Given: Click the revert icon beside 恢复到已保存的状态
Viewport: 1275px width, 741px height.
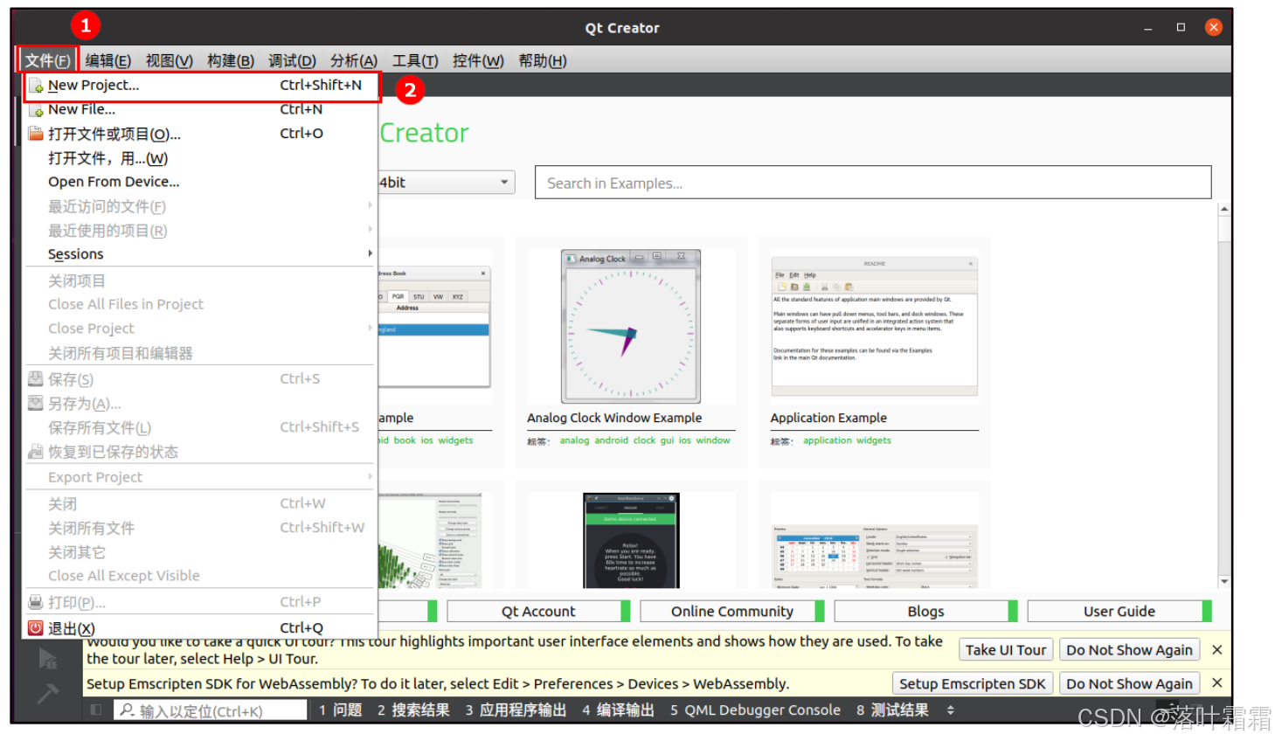Looking at the screenshot, I should pyautogui.click(x=36, y=452).
